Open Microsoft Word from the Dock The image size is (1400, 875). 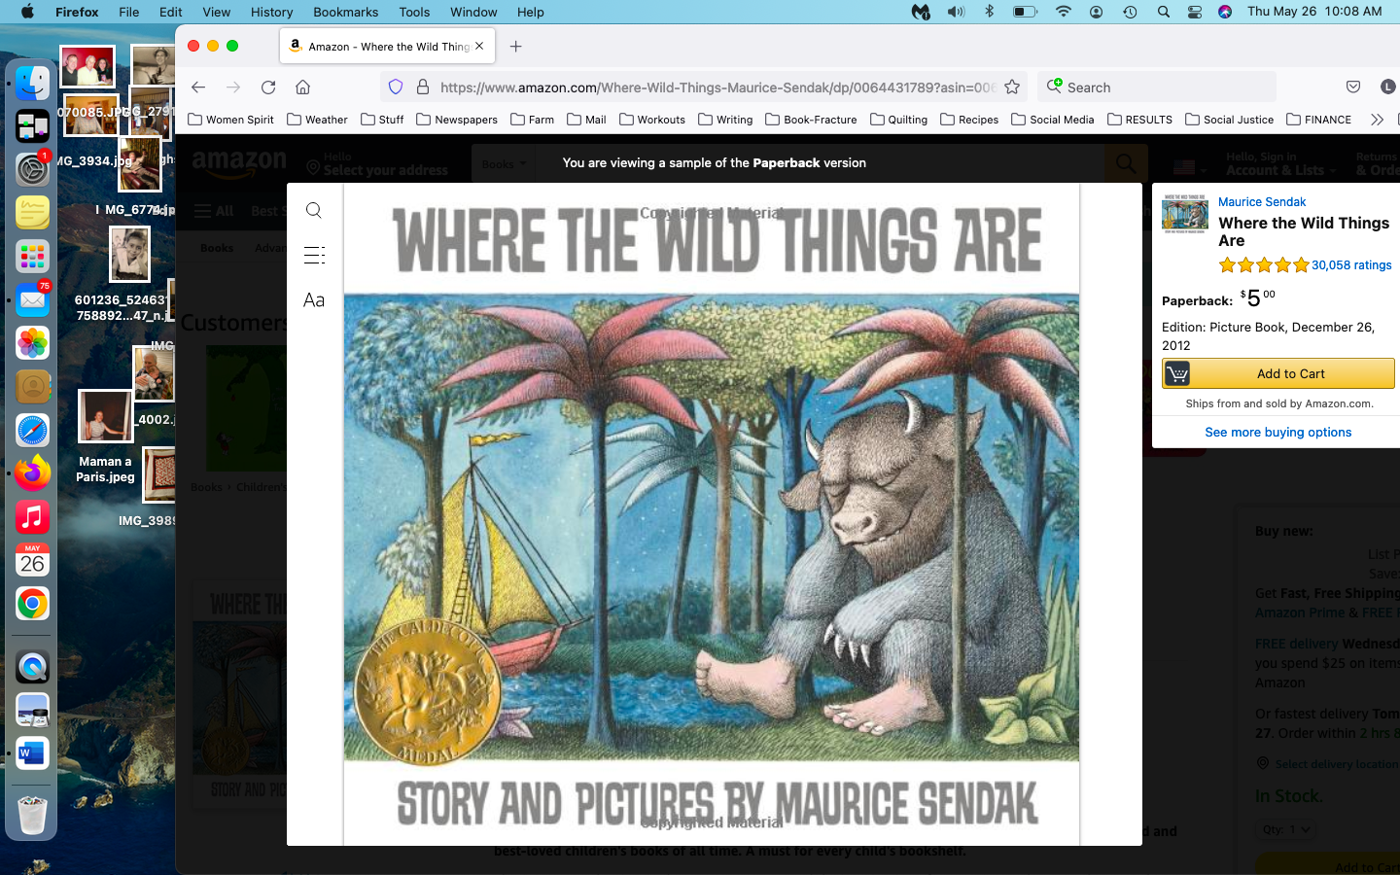pos(32,752)
